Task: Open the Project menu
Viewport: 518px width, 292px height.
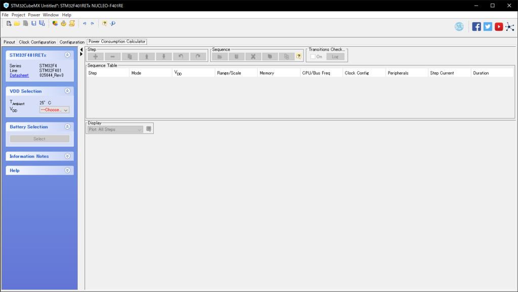Action: 18,15
